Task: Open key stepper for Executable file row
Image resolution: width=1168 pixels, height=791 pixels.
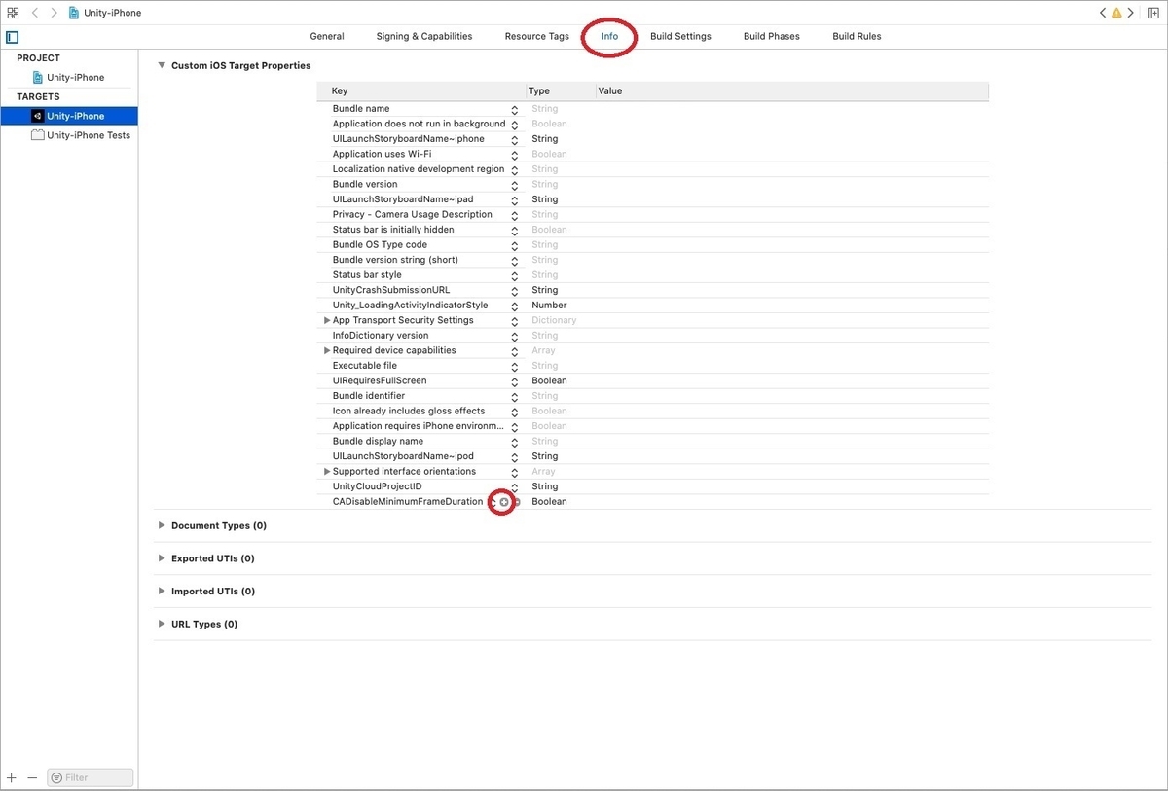Action: (515, 366)
